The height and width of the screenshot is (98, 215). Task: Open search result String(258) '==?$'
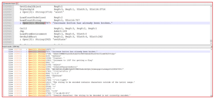[33, 91]
